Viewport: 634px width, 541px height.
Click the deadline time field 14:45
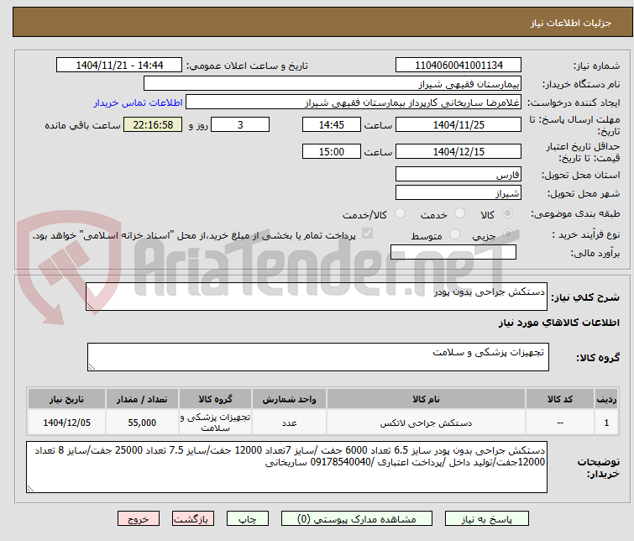(x=331, y=124)
